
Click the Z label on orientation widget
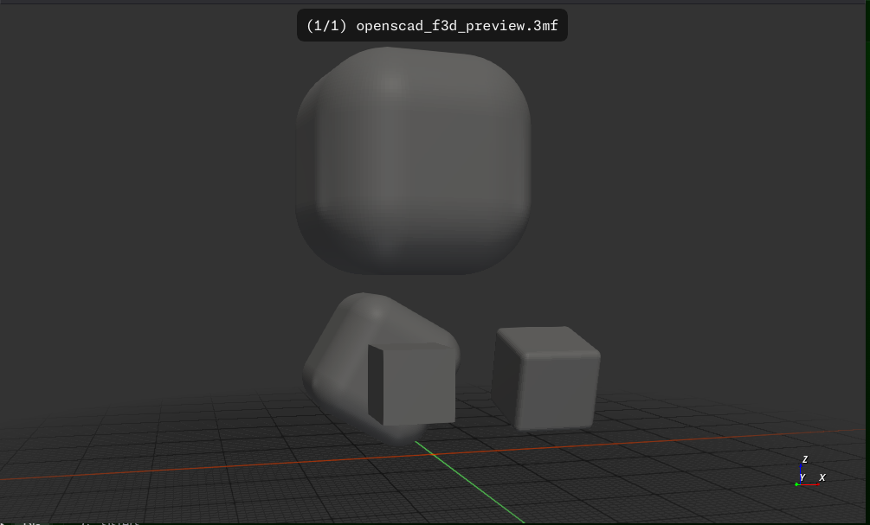(805, 459)
